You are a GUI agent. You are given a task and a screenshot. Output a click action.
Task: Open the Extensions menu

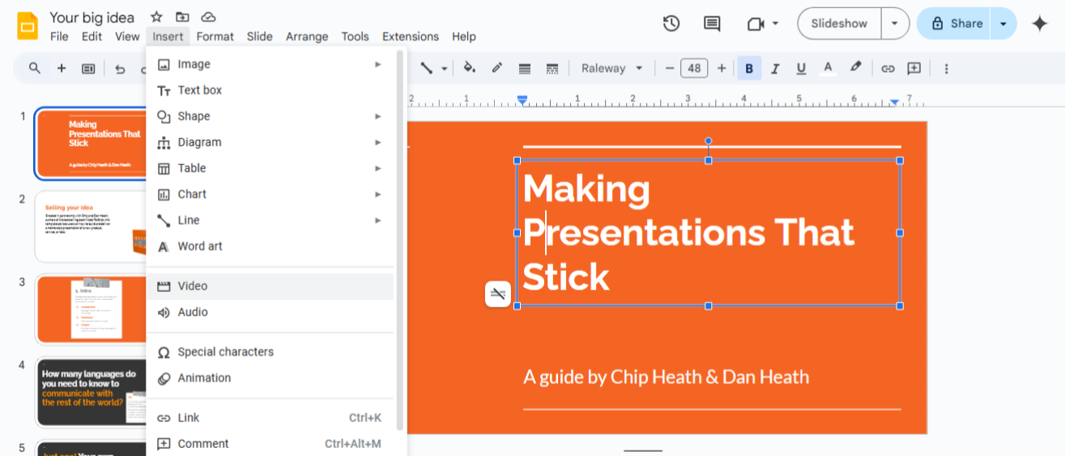411,36
